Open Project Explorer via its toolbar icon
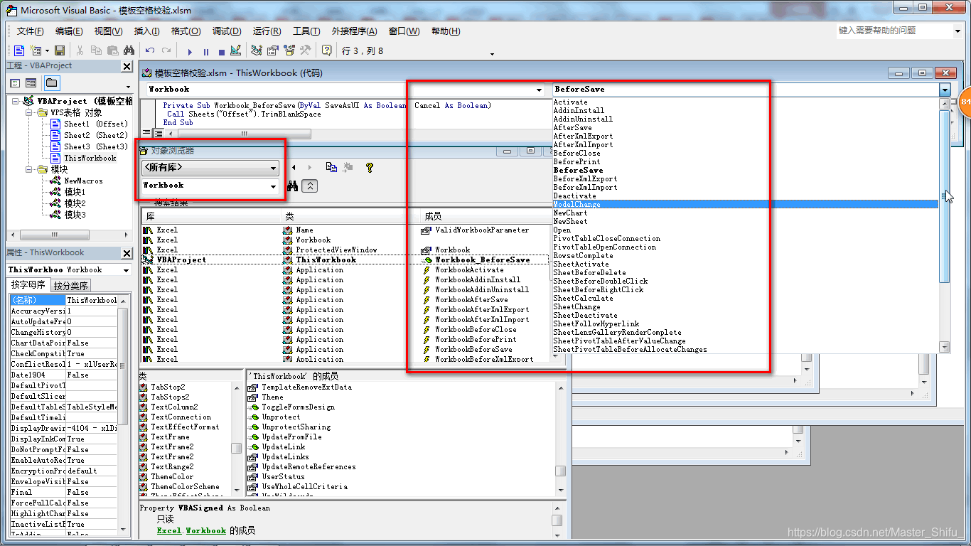This screenshot has width=971, height=546. 257,50
